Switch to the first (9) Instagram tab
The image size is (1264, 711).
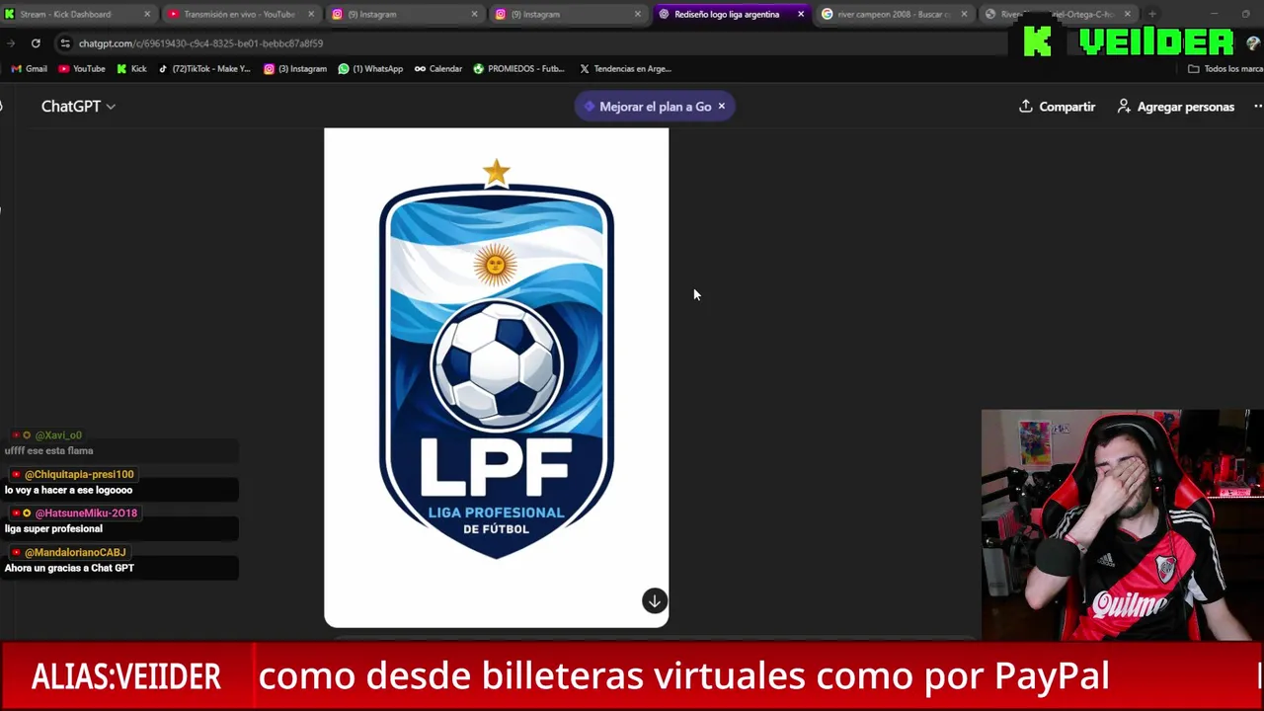[405, 14]
